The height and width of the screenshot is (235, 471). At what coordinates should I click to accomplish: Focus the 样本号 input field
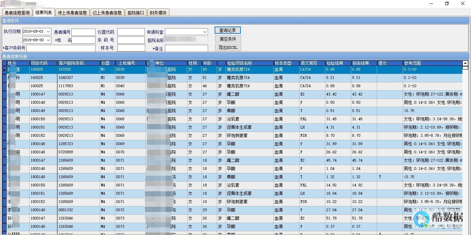click(131, 48)
